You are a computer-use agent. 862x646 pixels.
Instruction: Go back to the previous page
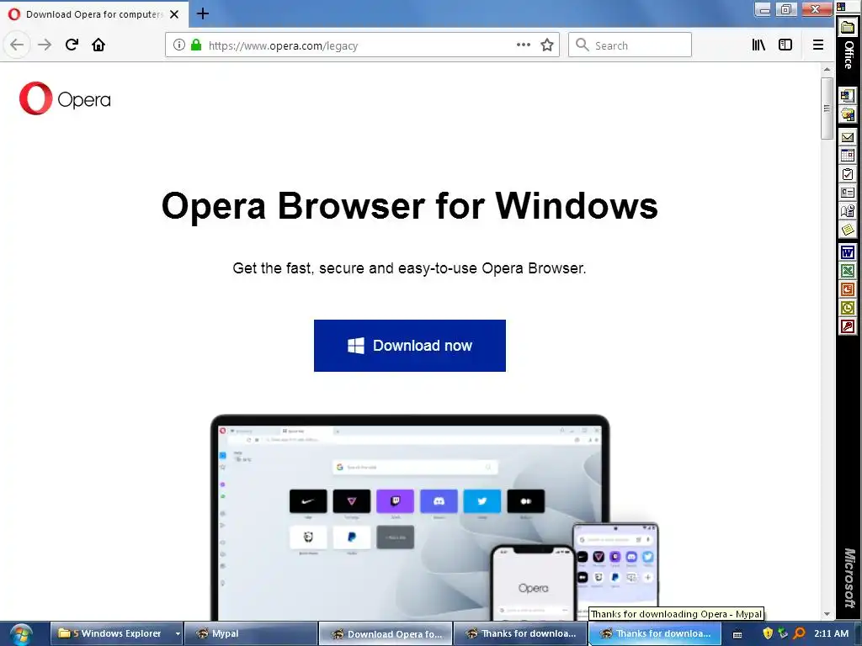point(17,45)
